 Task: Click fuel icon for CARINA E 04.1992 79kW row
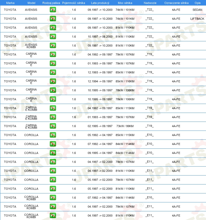53,54
